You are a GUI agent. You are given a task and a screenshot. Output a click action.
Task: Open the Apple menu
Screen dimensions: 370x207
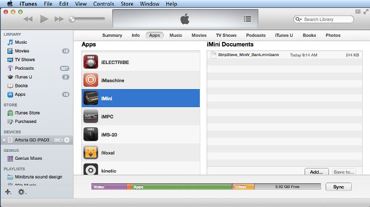pyautogui.click(x=10, y=3)
